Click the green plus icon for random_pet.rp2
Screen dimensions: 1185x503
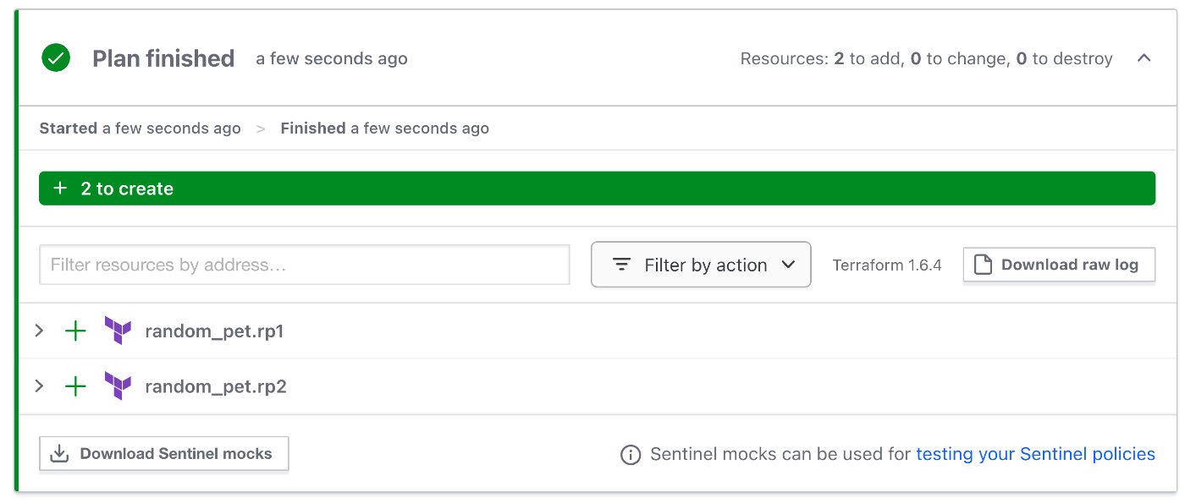tap(76, 386)
